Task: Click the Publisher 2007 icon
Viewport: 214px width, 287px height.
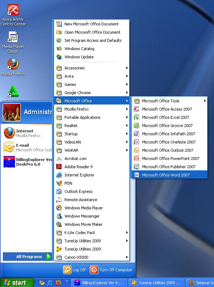Action: 137,166
